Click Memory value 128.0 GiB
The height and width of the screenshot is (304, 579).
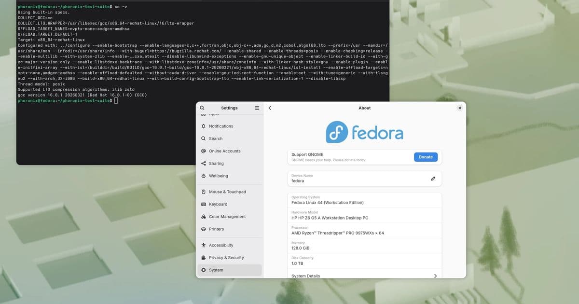(x=301, y=248)
